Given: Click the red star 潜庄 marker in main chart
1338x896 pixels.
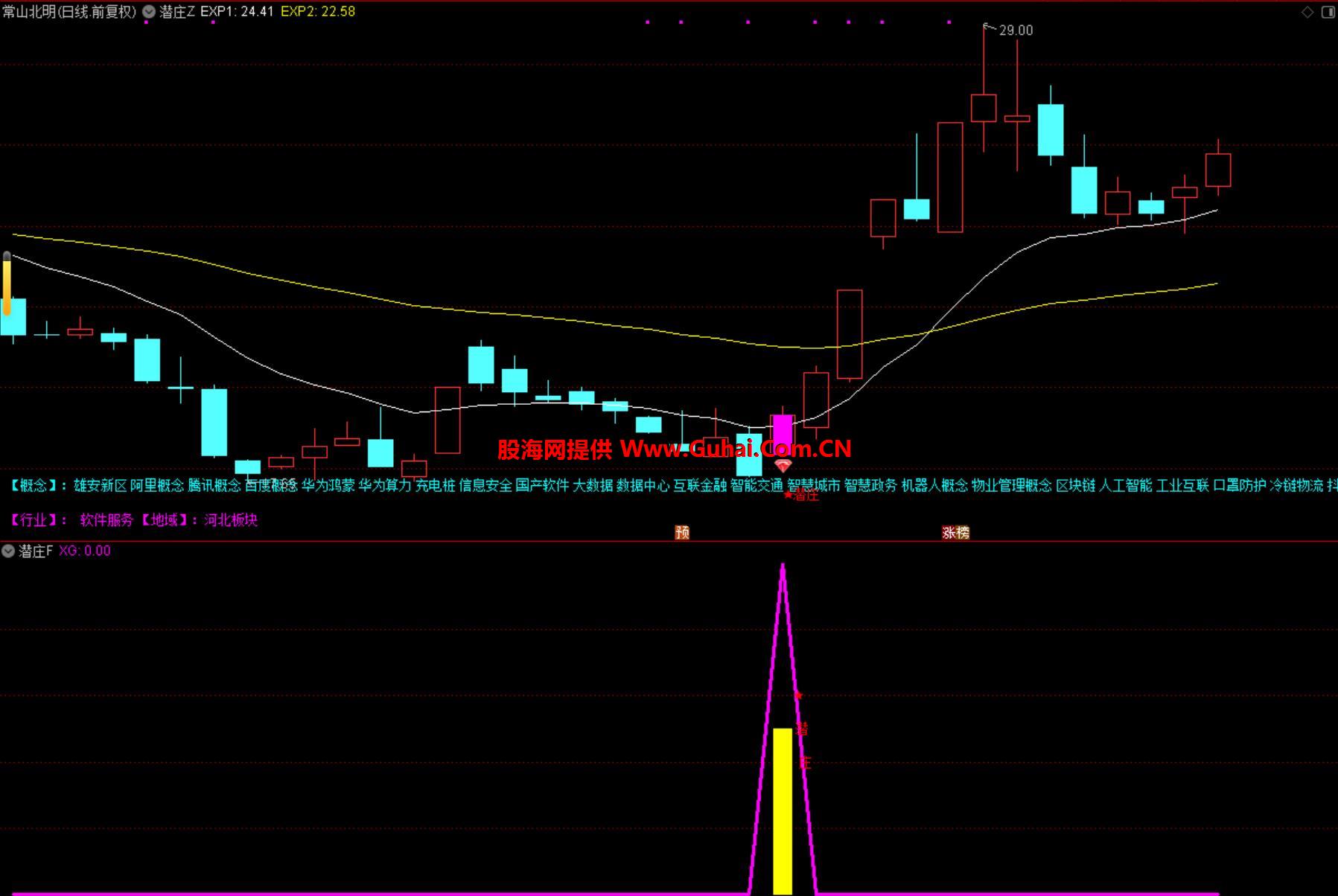Looking at the screenshot, I should pyautogui.click(x=789, y=495).
